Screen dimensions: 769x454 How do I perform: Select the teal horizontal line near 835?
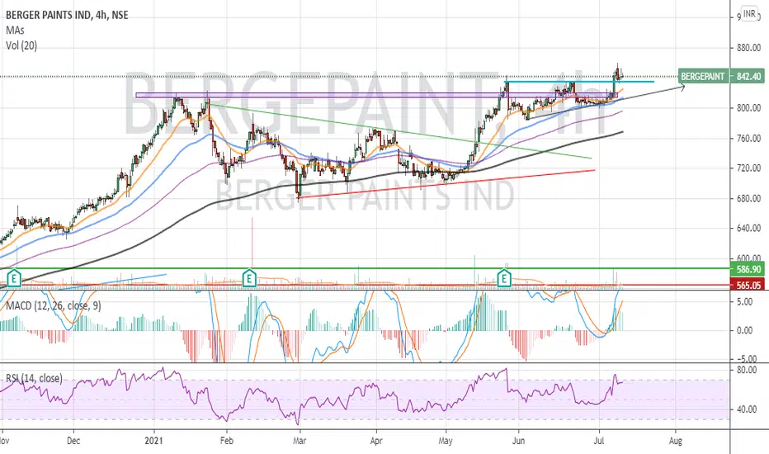click(579, 81)
